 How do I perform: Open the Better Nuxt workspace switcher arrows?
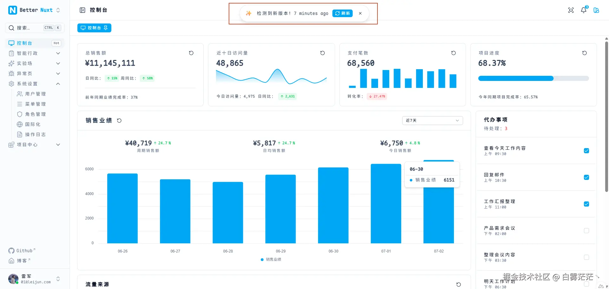pyautogui.click(x=58, y=10)
